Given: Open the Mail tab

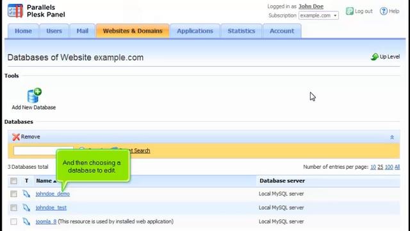Looking at the screenshot, I should tap(83, 31).
